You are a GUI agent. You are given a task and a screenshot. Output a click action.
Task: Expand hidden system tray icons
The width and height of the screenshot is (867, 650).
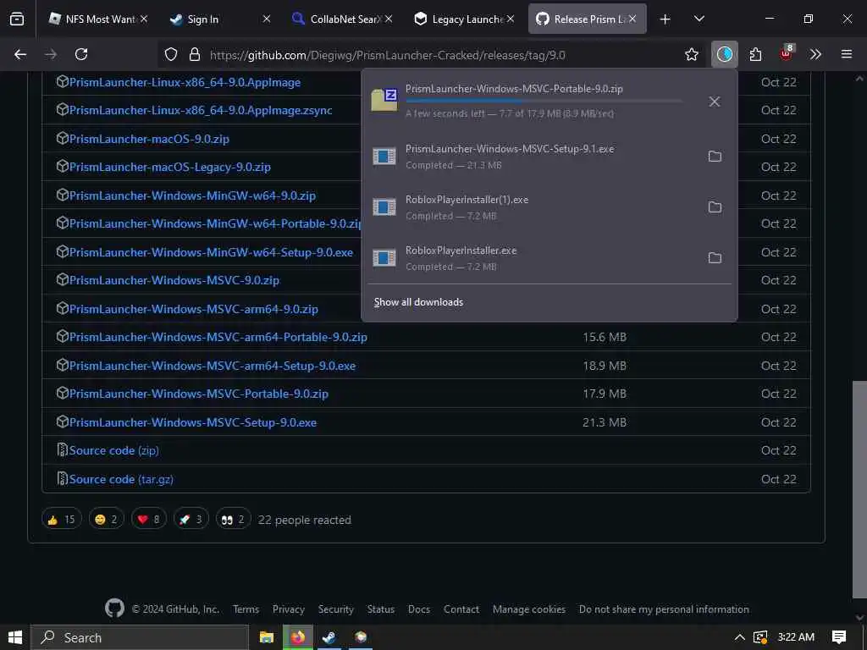click(739, 637)
